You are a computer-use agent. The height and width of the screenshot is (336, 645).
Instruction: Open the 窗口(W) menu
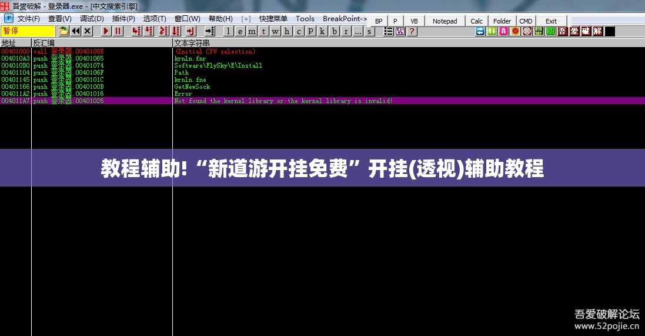[187, 19]
